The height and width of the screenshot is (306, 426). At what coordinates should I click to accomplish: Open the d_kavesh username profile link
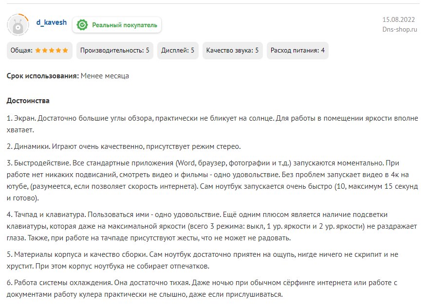click(x=52, y=22)
